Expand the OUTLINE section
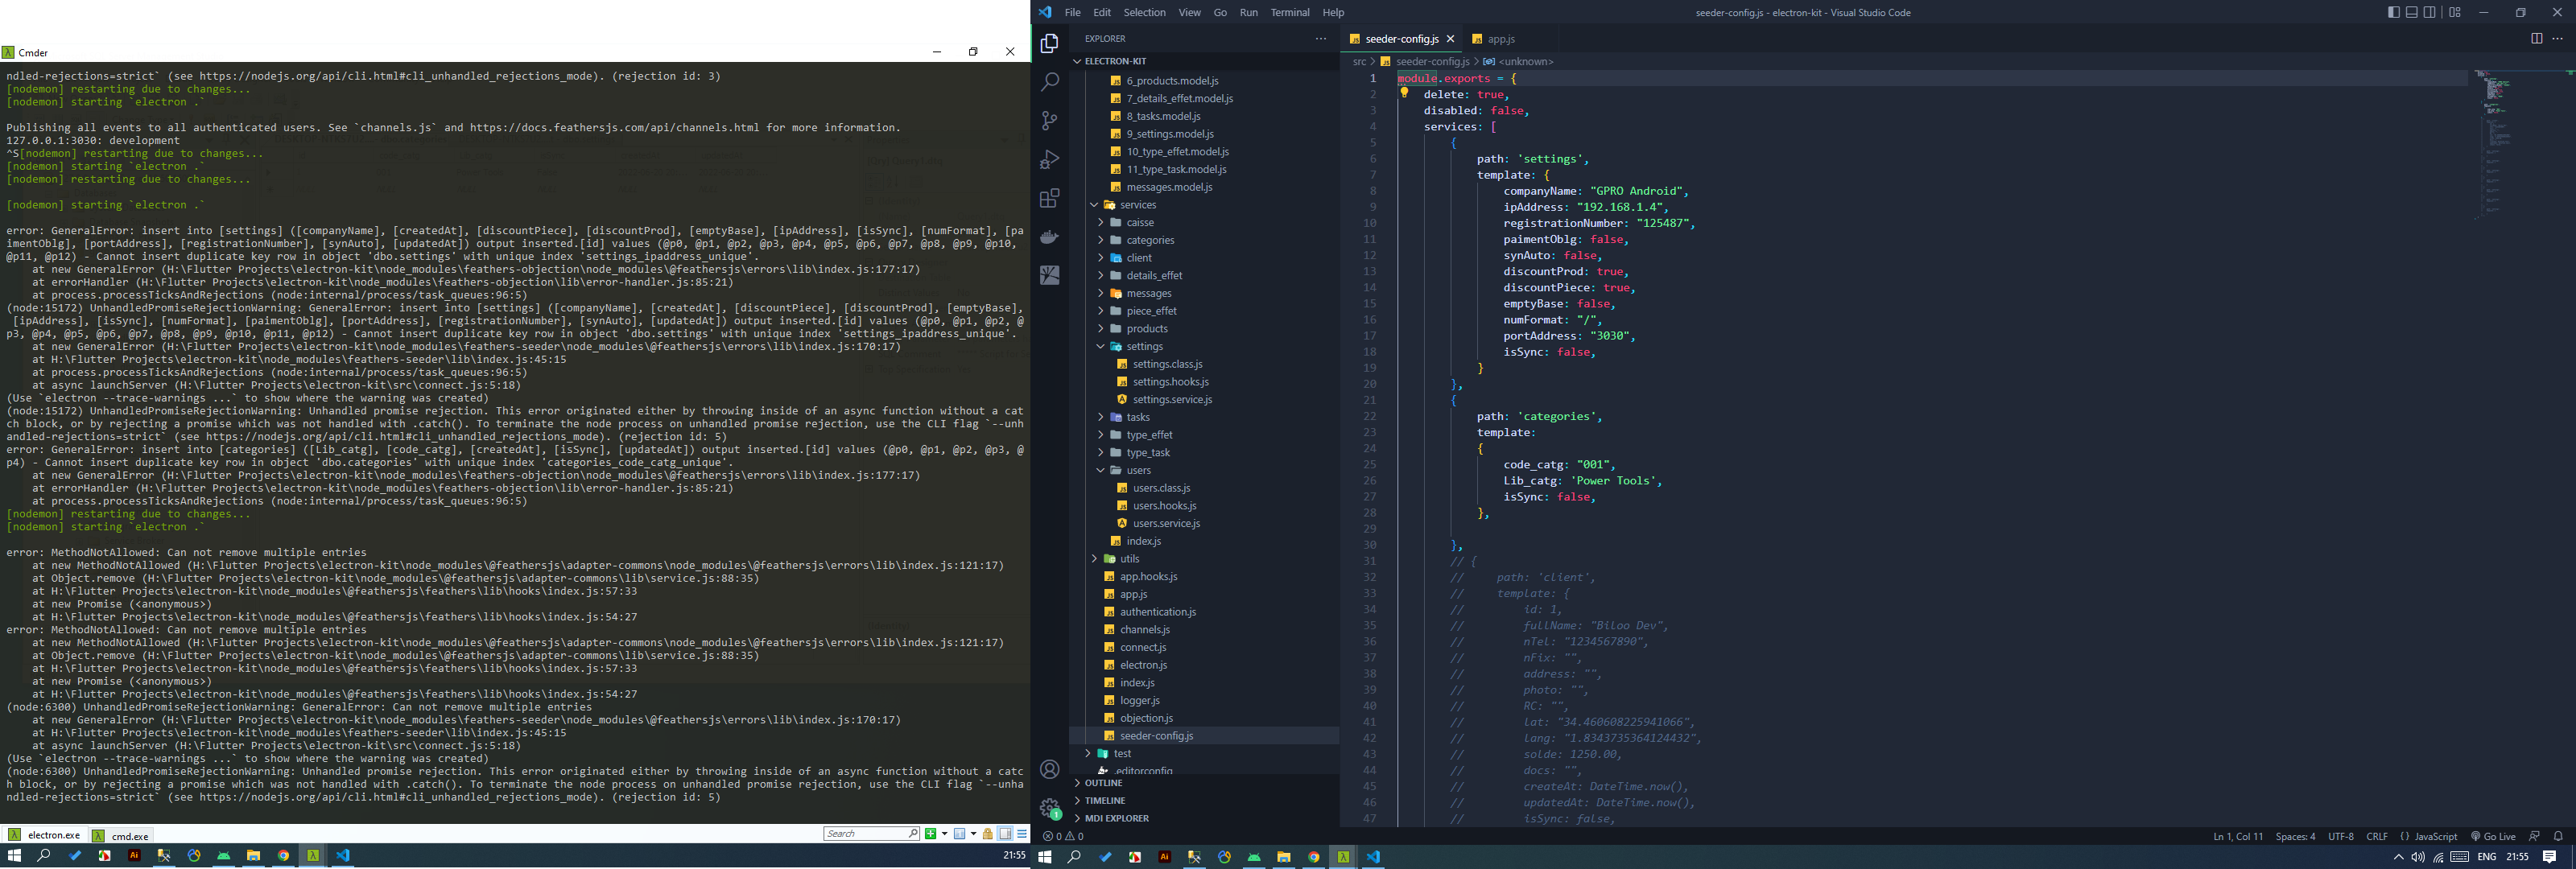The image size is (2576, 869). point(1103,783)
